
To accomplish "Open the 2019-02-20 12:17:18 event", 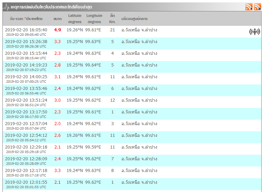I will [26, 171].
